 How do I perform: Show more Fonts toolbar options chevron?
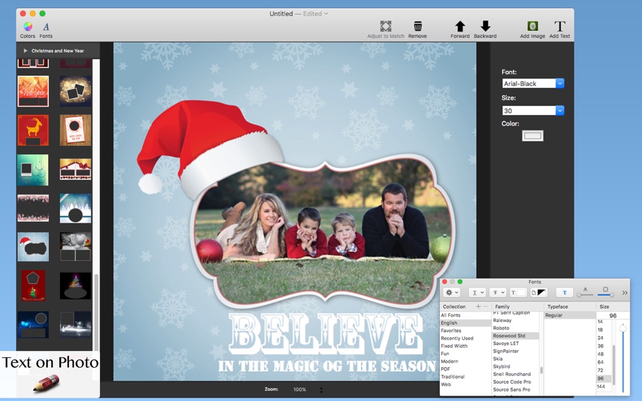click(x=625, y=292)
